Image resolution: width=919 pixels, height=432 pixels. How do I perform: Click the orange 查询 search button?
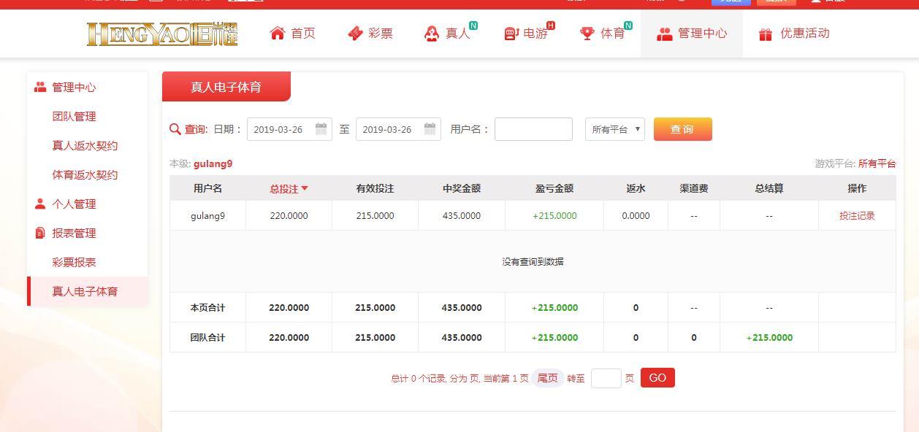tap(683, 129)
